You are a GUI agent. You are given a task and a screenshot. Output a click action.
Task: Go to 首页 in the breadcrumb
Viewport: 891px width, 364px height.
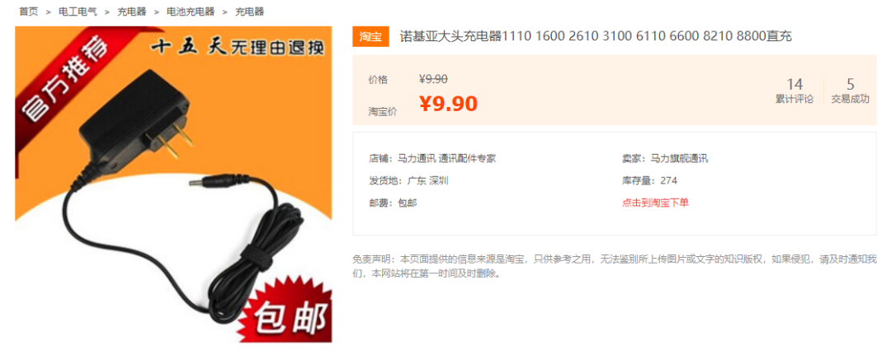click(28, 12)
